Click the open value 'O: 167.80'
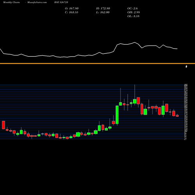 pos(72,8)
